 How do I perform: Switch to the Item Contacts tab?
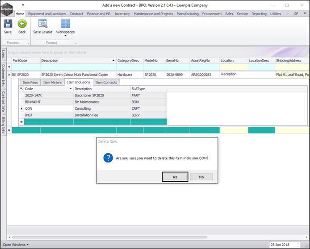click(106, 83)
